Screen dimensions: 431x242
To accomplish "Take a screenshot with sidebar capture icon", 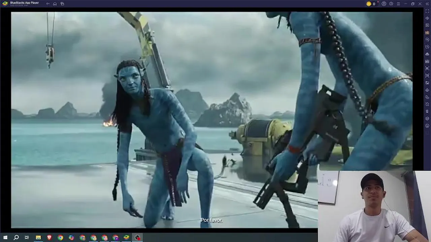I will [x=427, y=68].
